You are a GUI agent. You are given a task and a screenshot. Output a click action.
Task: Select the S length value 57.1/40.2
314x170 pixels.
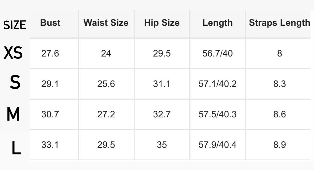218,84
